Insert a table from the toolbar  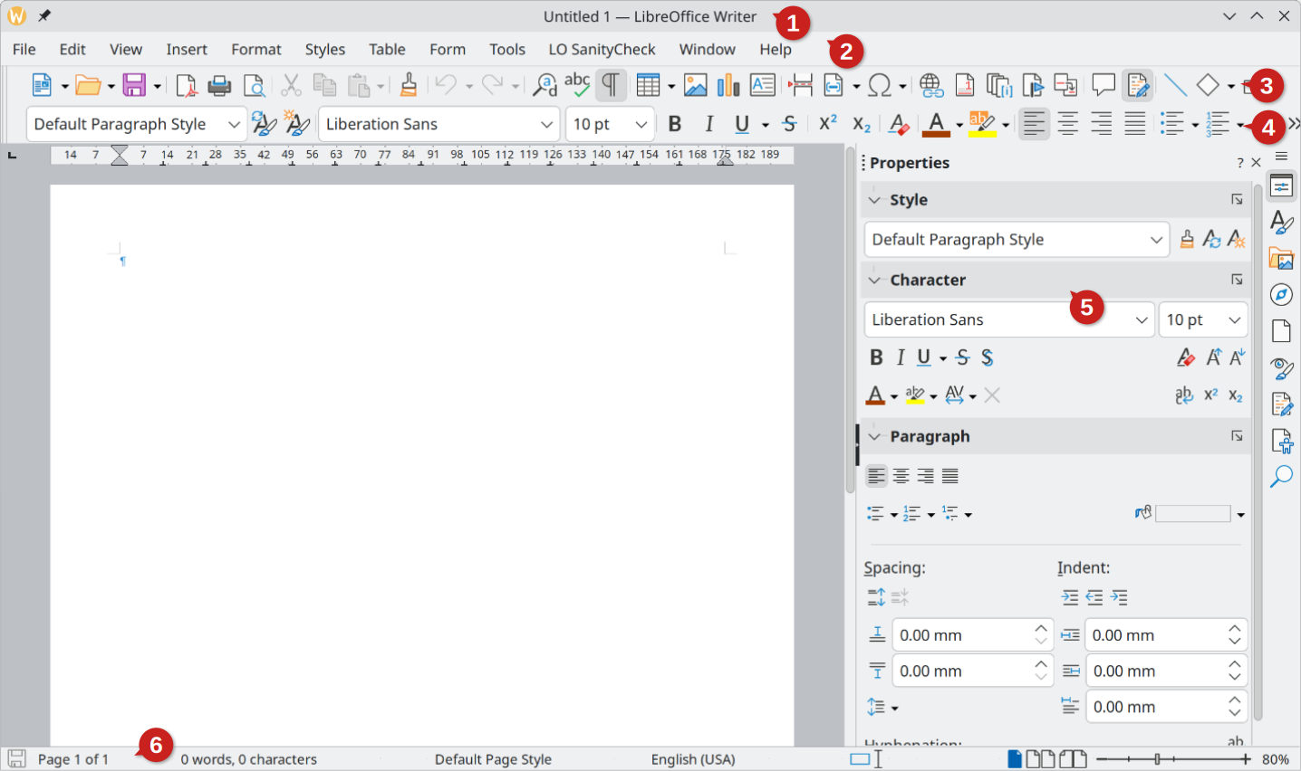click(x=649, y=84)
